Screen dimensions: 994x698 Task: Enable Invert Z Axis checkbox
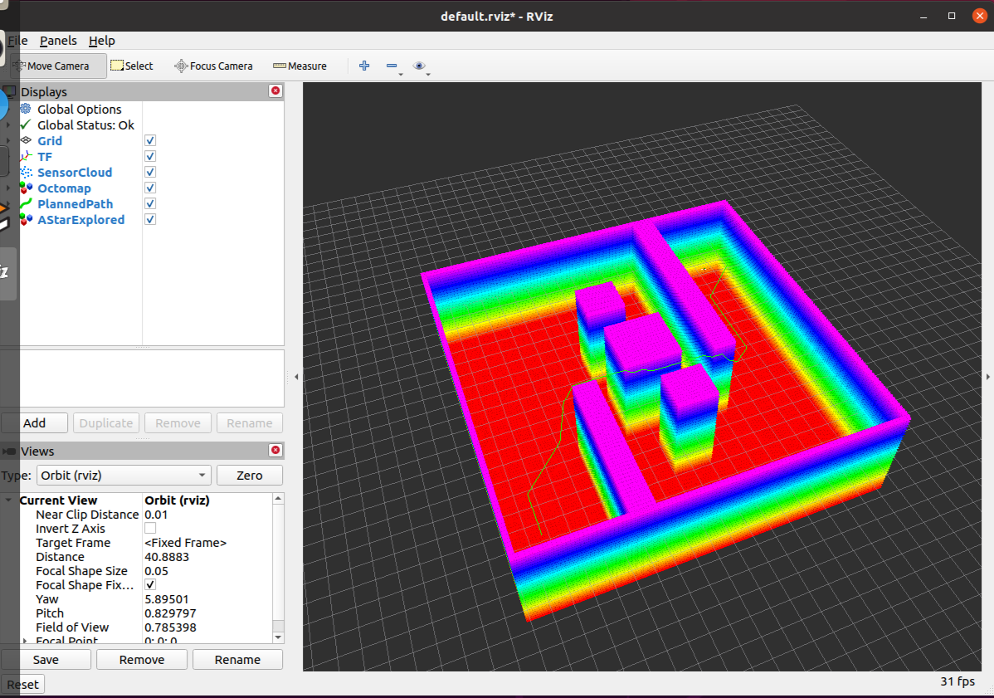[150, 528]
